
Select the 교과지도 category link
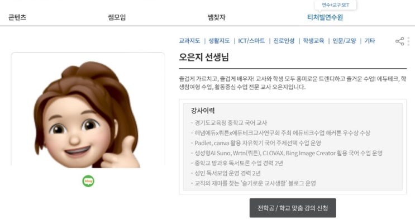pos(189,41)
